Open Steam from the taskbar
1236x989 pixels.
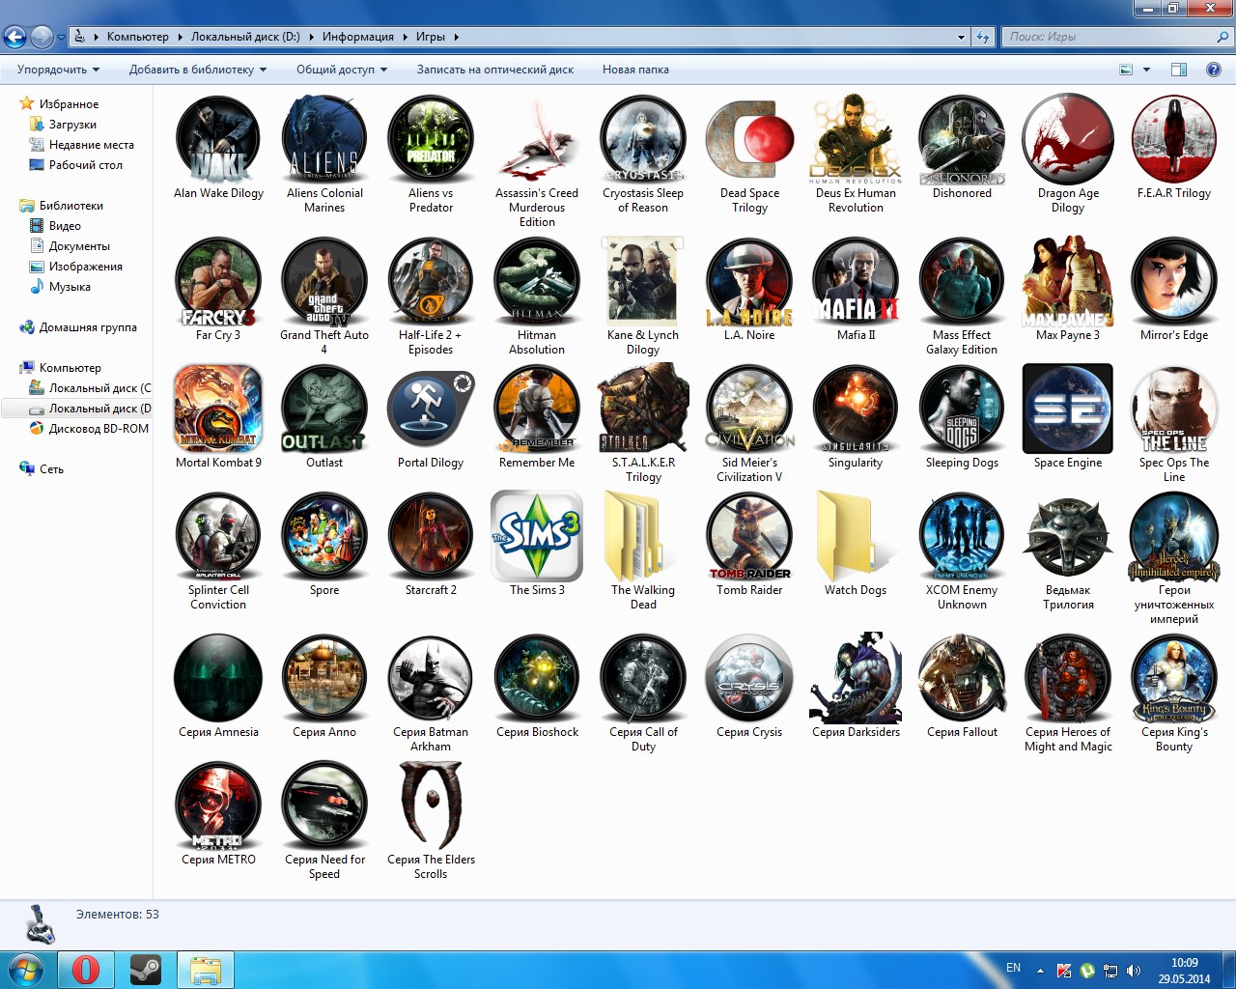146,970
